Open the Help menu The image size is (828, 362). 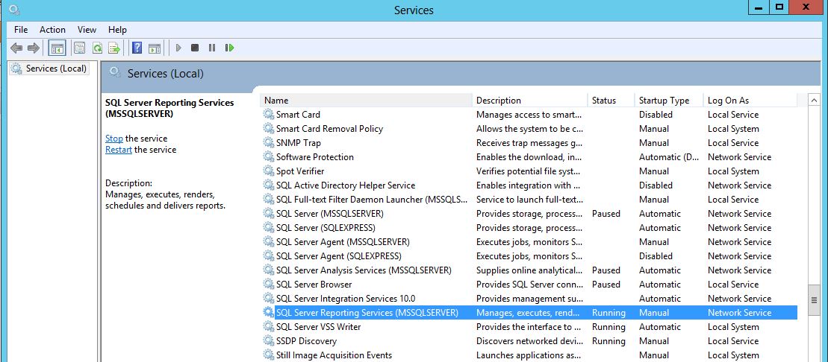(x=117, y=30)
